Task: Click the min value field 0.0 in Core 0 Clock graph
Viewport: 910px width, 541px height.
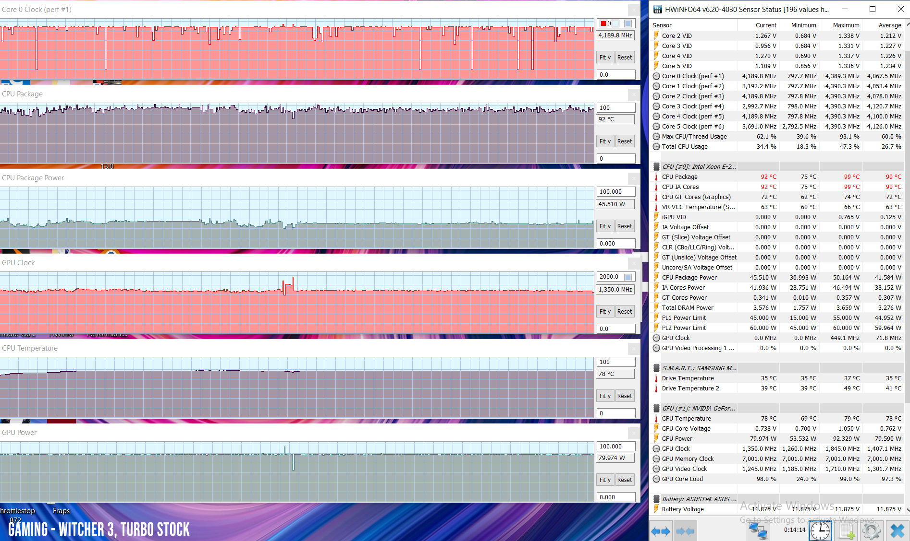Action: (615, 75)
